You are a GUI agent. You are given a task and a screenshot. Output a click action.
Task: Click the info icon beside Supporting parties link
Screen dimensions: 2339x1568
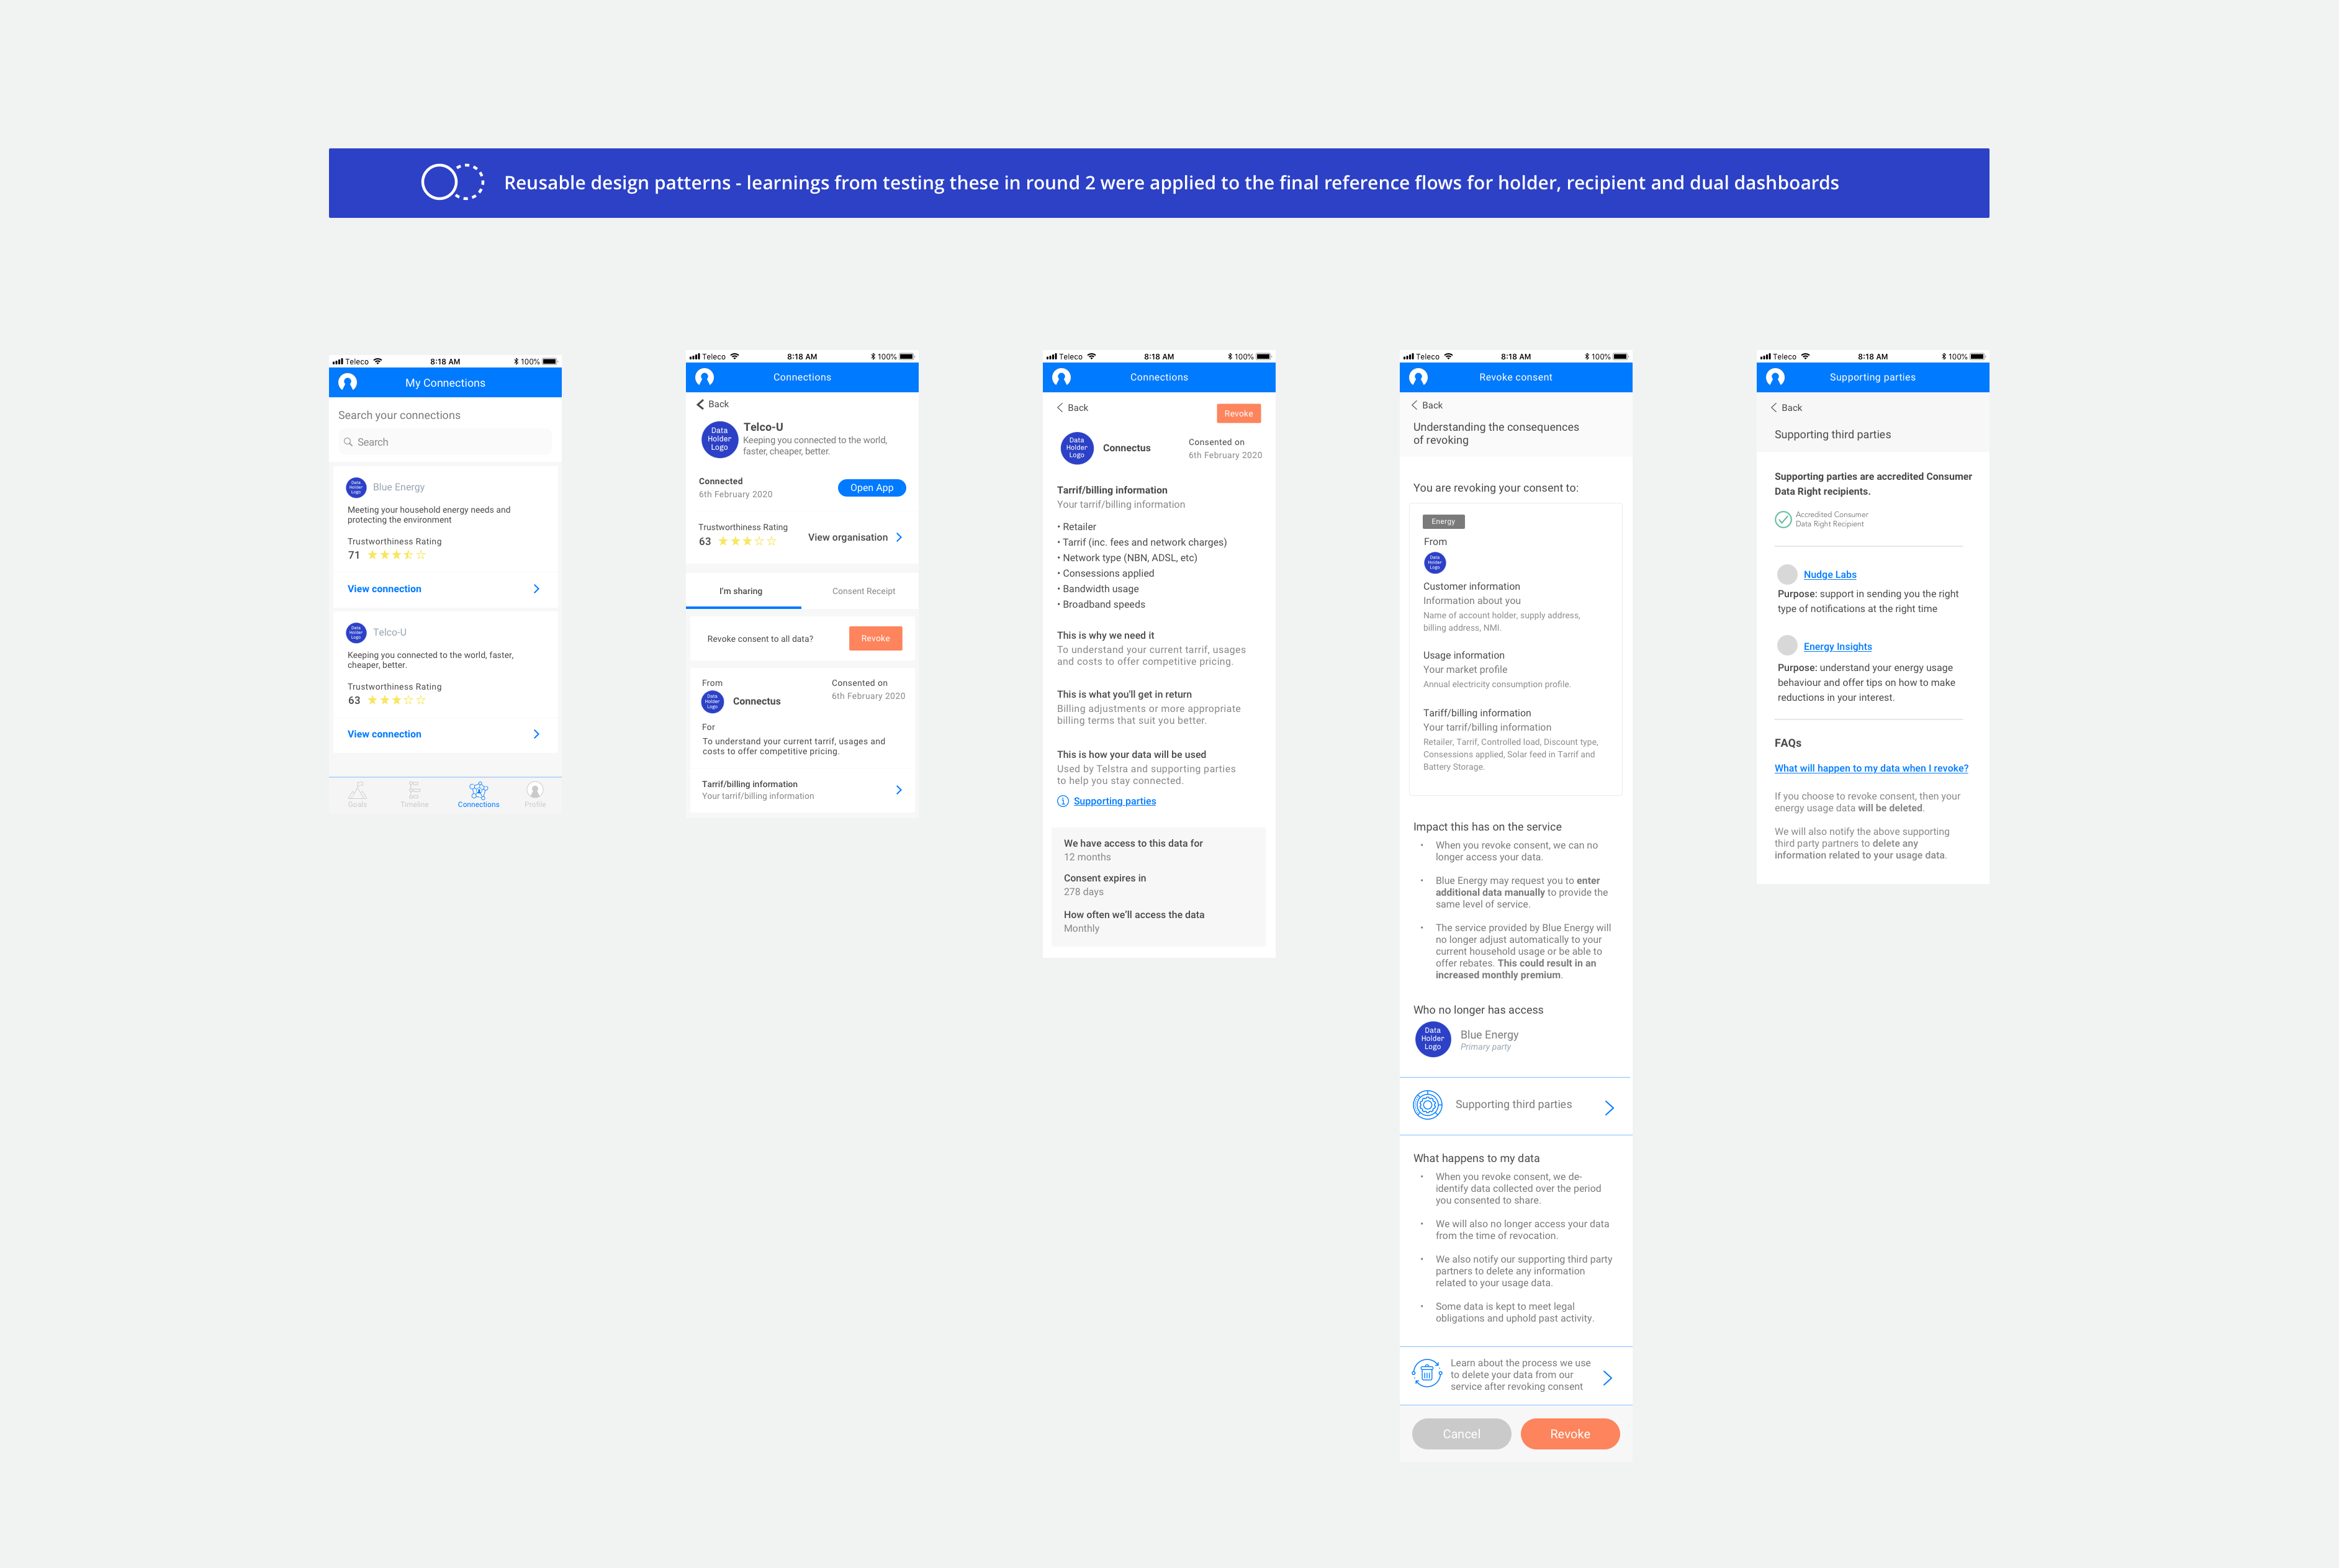pyautogui.click(x=1062, y=801)
